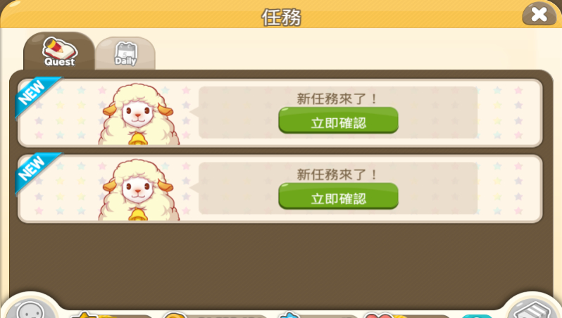Viewport: 562px width, 318px height.
Task: Click the 任務 window title
Action: coord(281,17)
